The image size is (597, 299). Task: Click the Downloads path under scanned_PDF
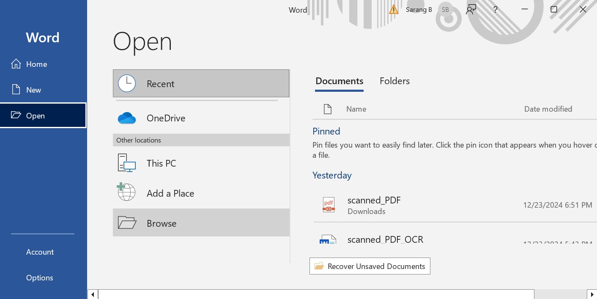coord(367,211)
